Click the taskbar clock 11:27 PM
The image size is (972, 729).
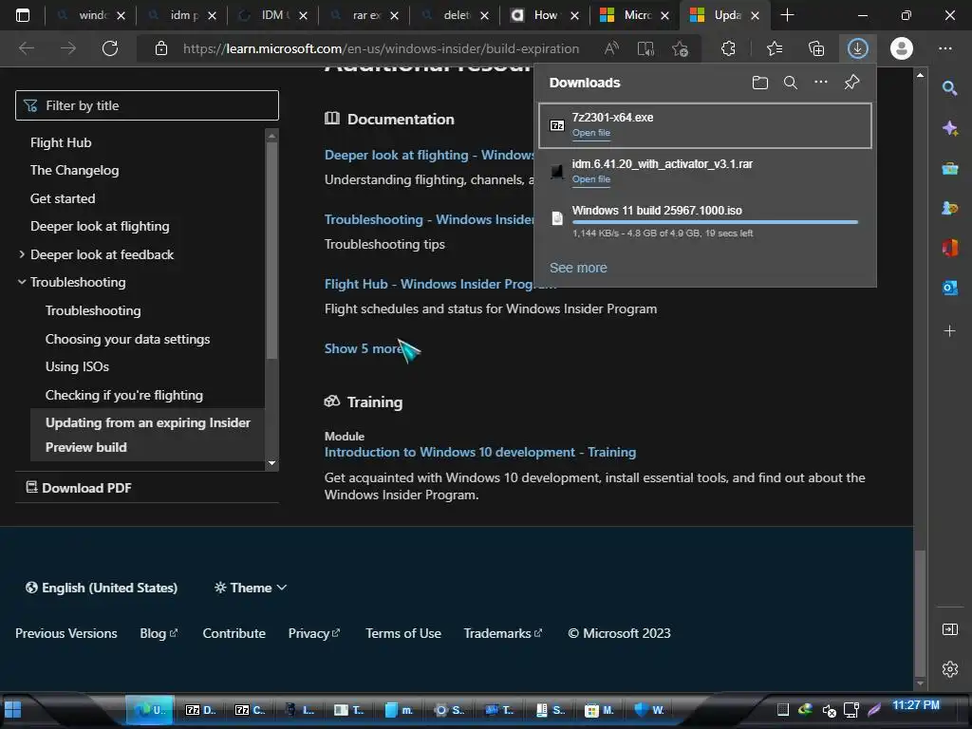coord(916,705)
